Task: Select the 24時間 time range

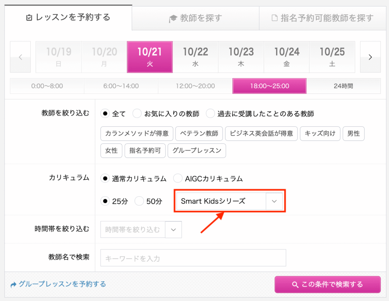Action: (343, 86)
